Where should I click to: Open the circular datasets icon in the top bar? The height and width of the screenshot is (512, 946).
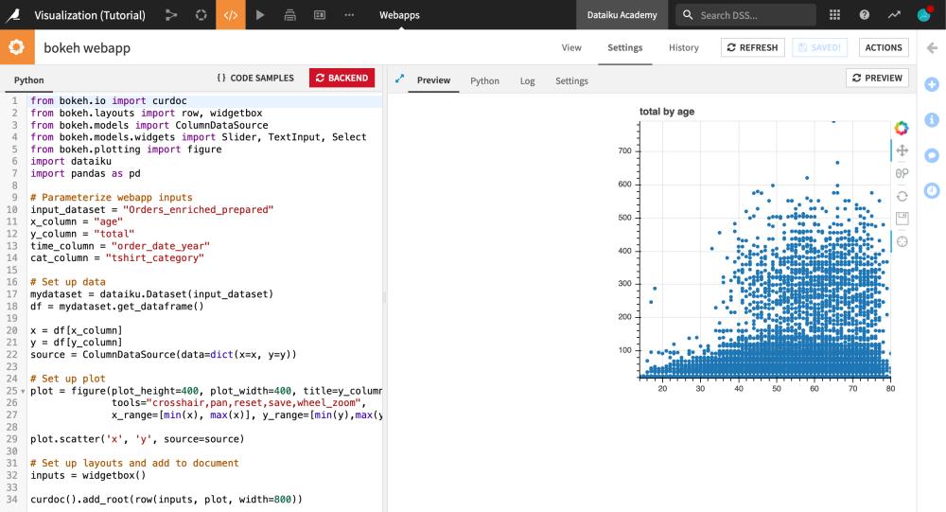[x=201, y=15]
